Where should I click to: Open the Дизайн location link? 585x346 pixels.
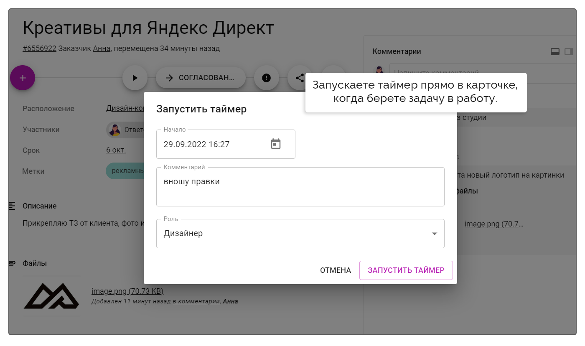pyautogui.click(x=125, y=109)
